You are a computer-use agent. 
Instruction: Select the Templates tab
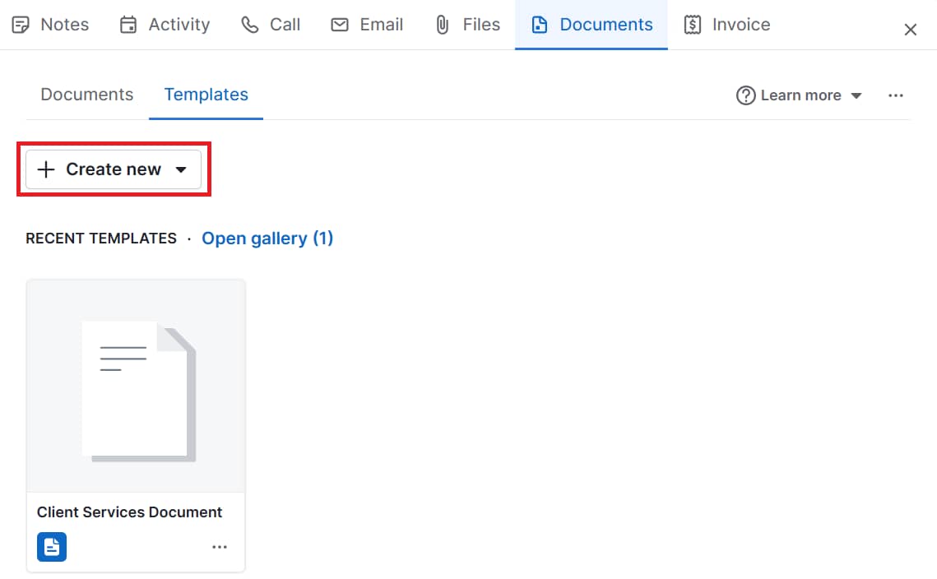click(206, 95)
